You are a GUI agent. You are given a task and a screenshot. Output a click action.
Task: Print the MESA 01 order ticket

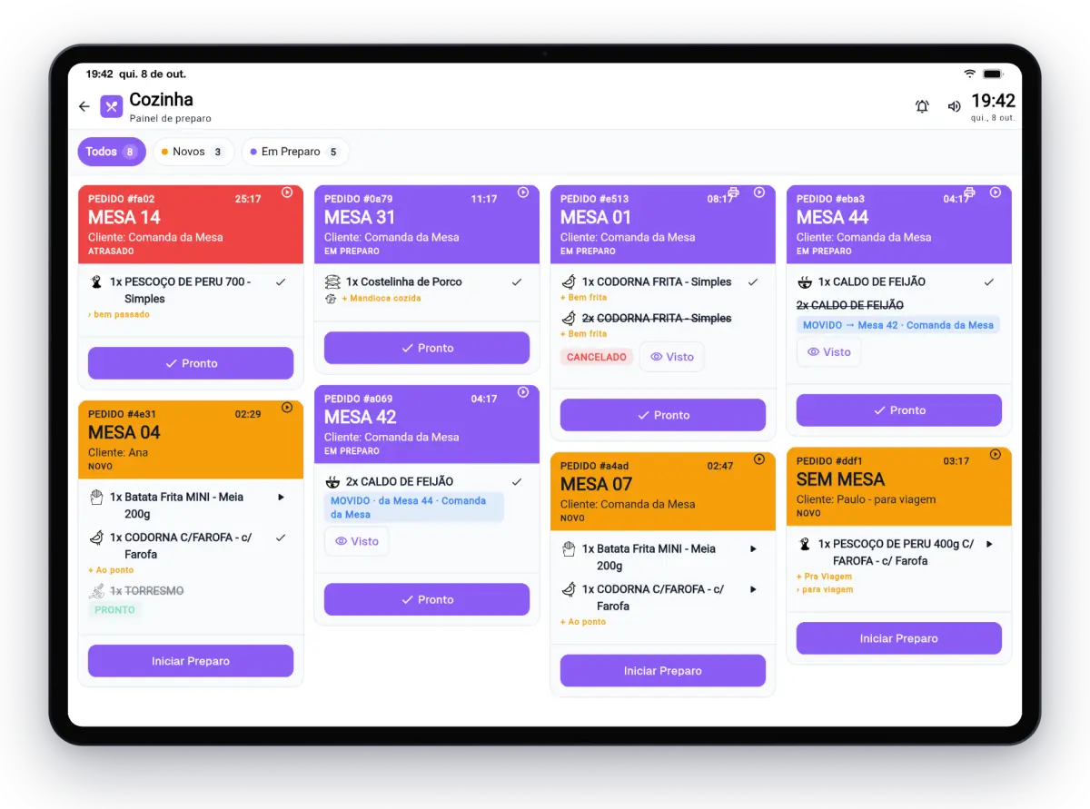pyautogui.click(x=734, y=192)
